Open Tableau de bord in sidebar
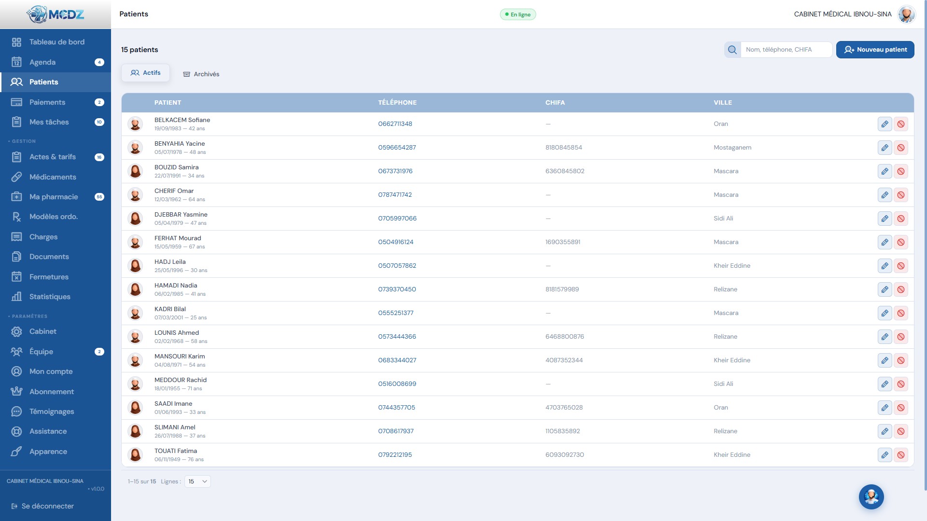This screenshot has width=927, height=521. pos(56,42)
